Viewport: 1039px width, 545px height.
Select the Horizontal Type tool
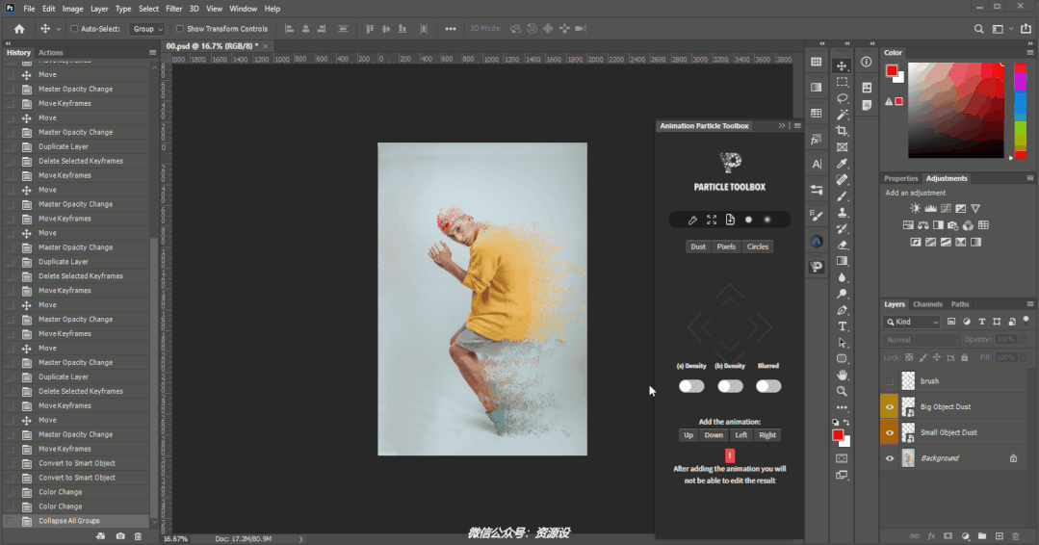842,326
